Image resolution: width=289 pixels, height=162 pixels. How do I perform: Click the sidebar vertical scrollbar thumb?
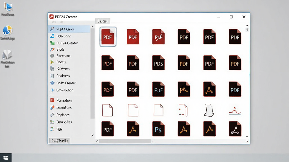pyautogui.click(x=93, y=73)
